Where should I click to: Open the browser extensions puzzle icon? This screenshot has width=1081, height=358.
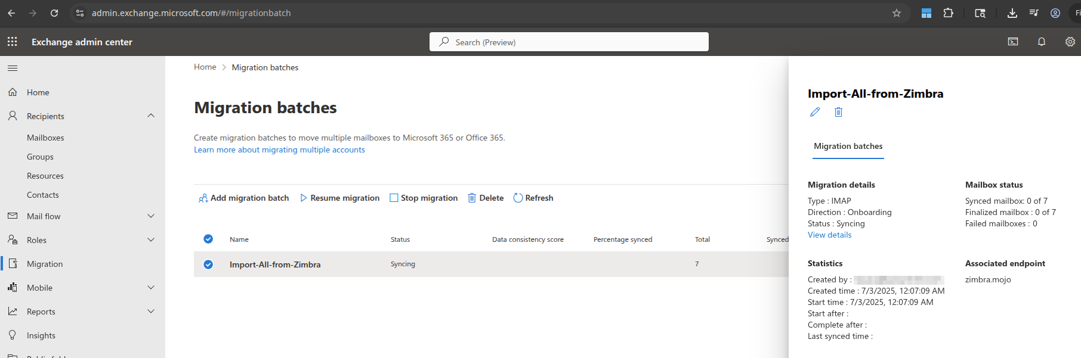click(x=948, y=13)
